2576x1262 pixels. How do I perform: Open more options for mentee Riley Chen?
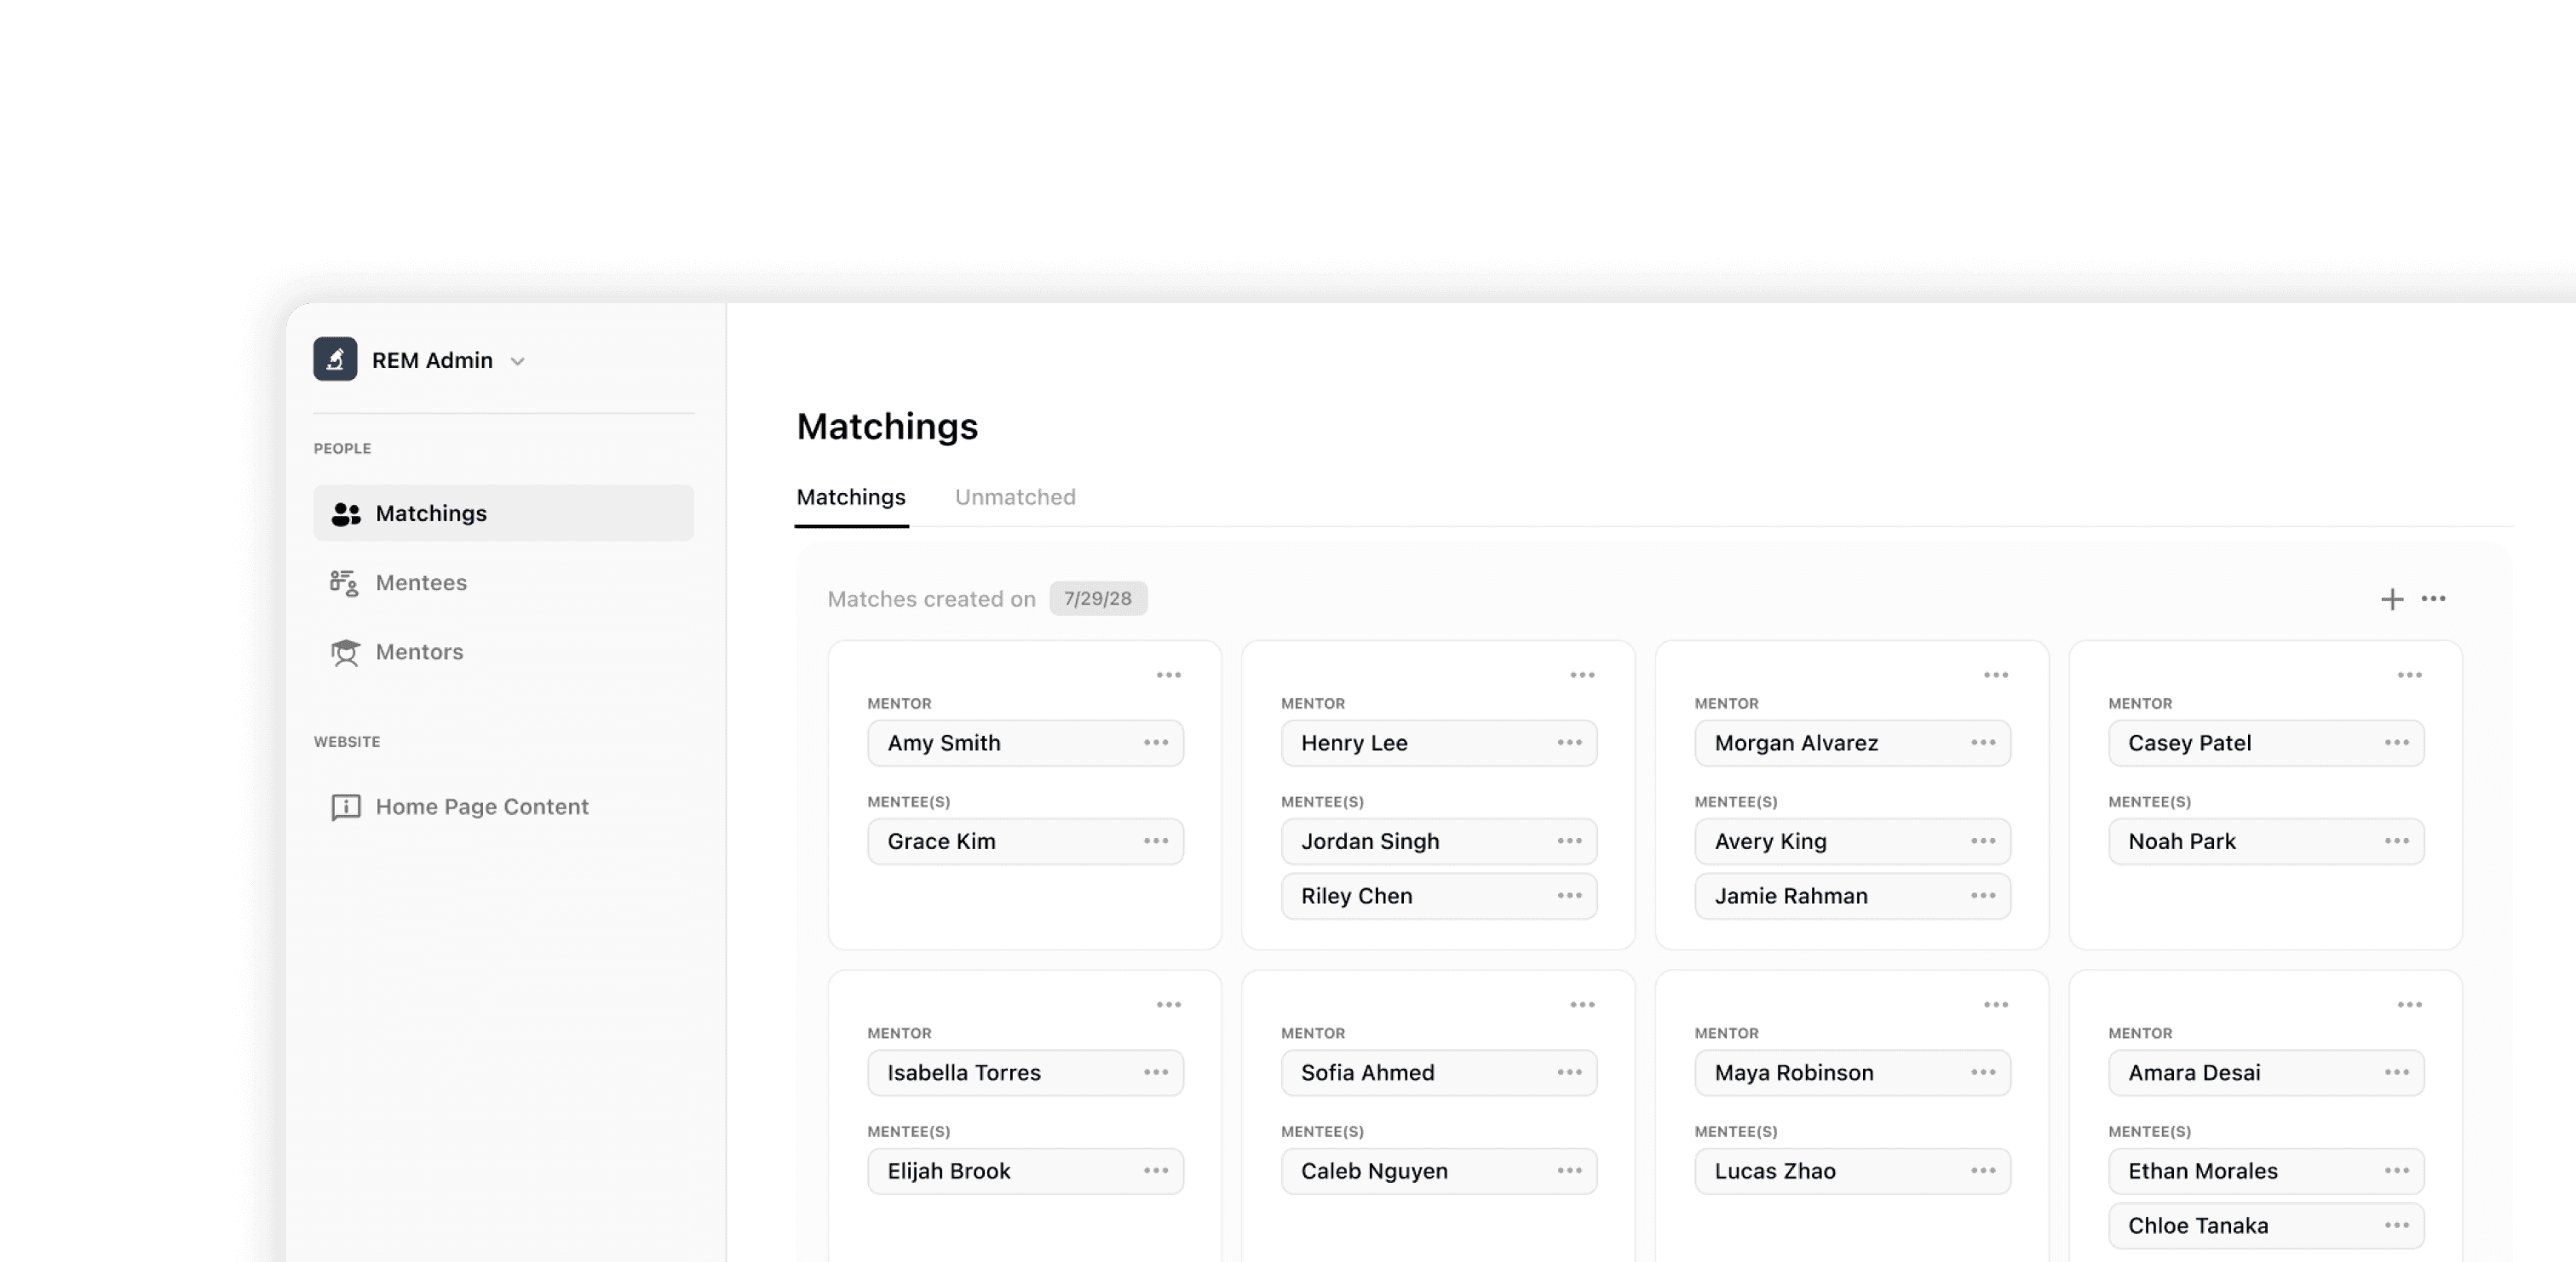click(1569, 896)
